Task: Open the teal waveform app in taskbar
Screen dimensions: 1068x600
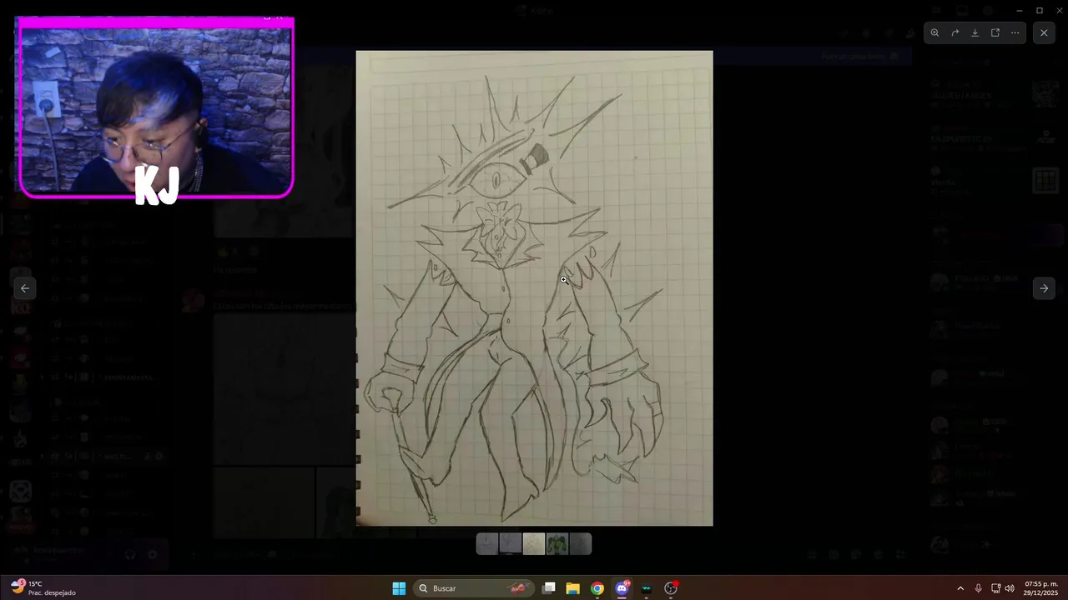Action: click(646, 588)
